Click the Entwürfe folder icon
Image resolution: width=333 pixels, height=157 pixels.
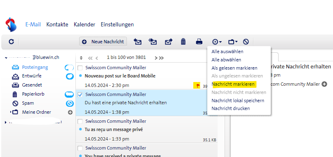pyautogui.click(x=16, y=76)
